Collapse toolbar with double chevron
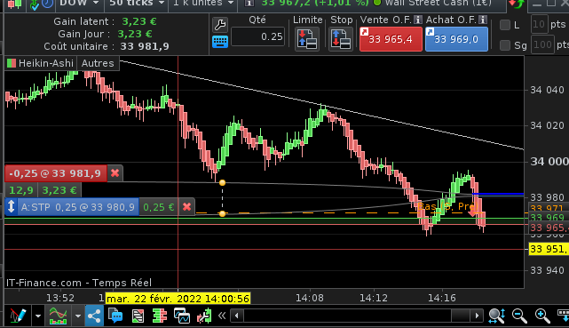The height and width of the screenshot is (328, 569). click(222, 316)
